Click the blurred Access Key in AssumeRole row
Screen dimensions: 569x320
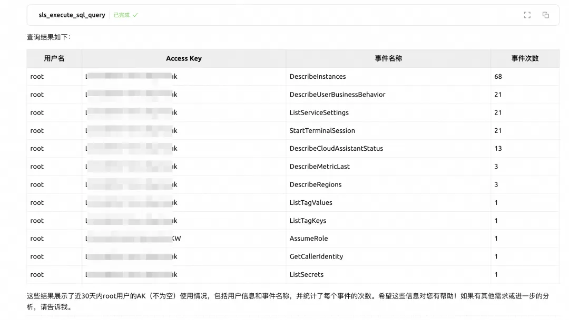tap(133, 239)
